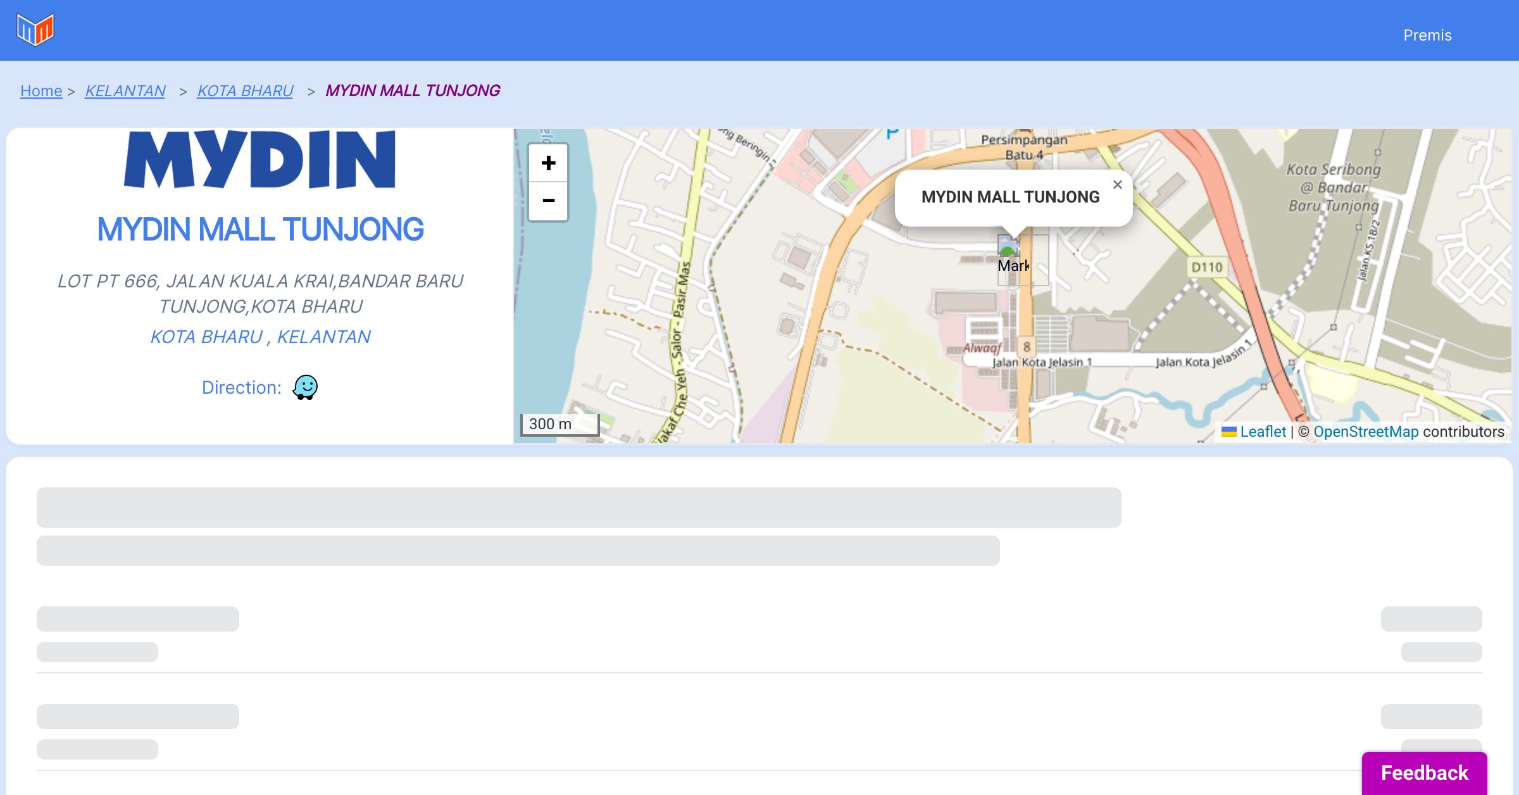Open Waze directions icon
Image resolution: width=1519 pixels, height=795 pixels.
(x=305, y=387)
